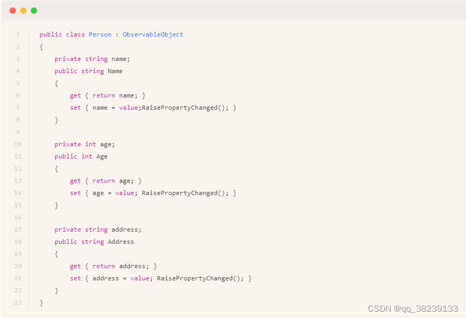Click the ObservableObject base class name
Image resolution: width=466 pixels, height=318 pixels.
153,34
